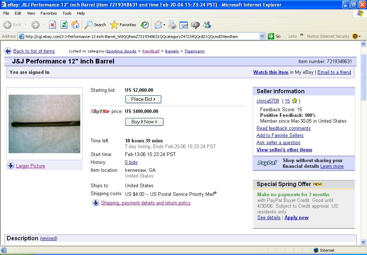Click See details link in Spring Offer

pyautogui.click(x=269, y=218)
